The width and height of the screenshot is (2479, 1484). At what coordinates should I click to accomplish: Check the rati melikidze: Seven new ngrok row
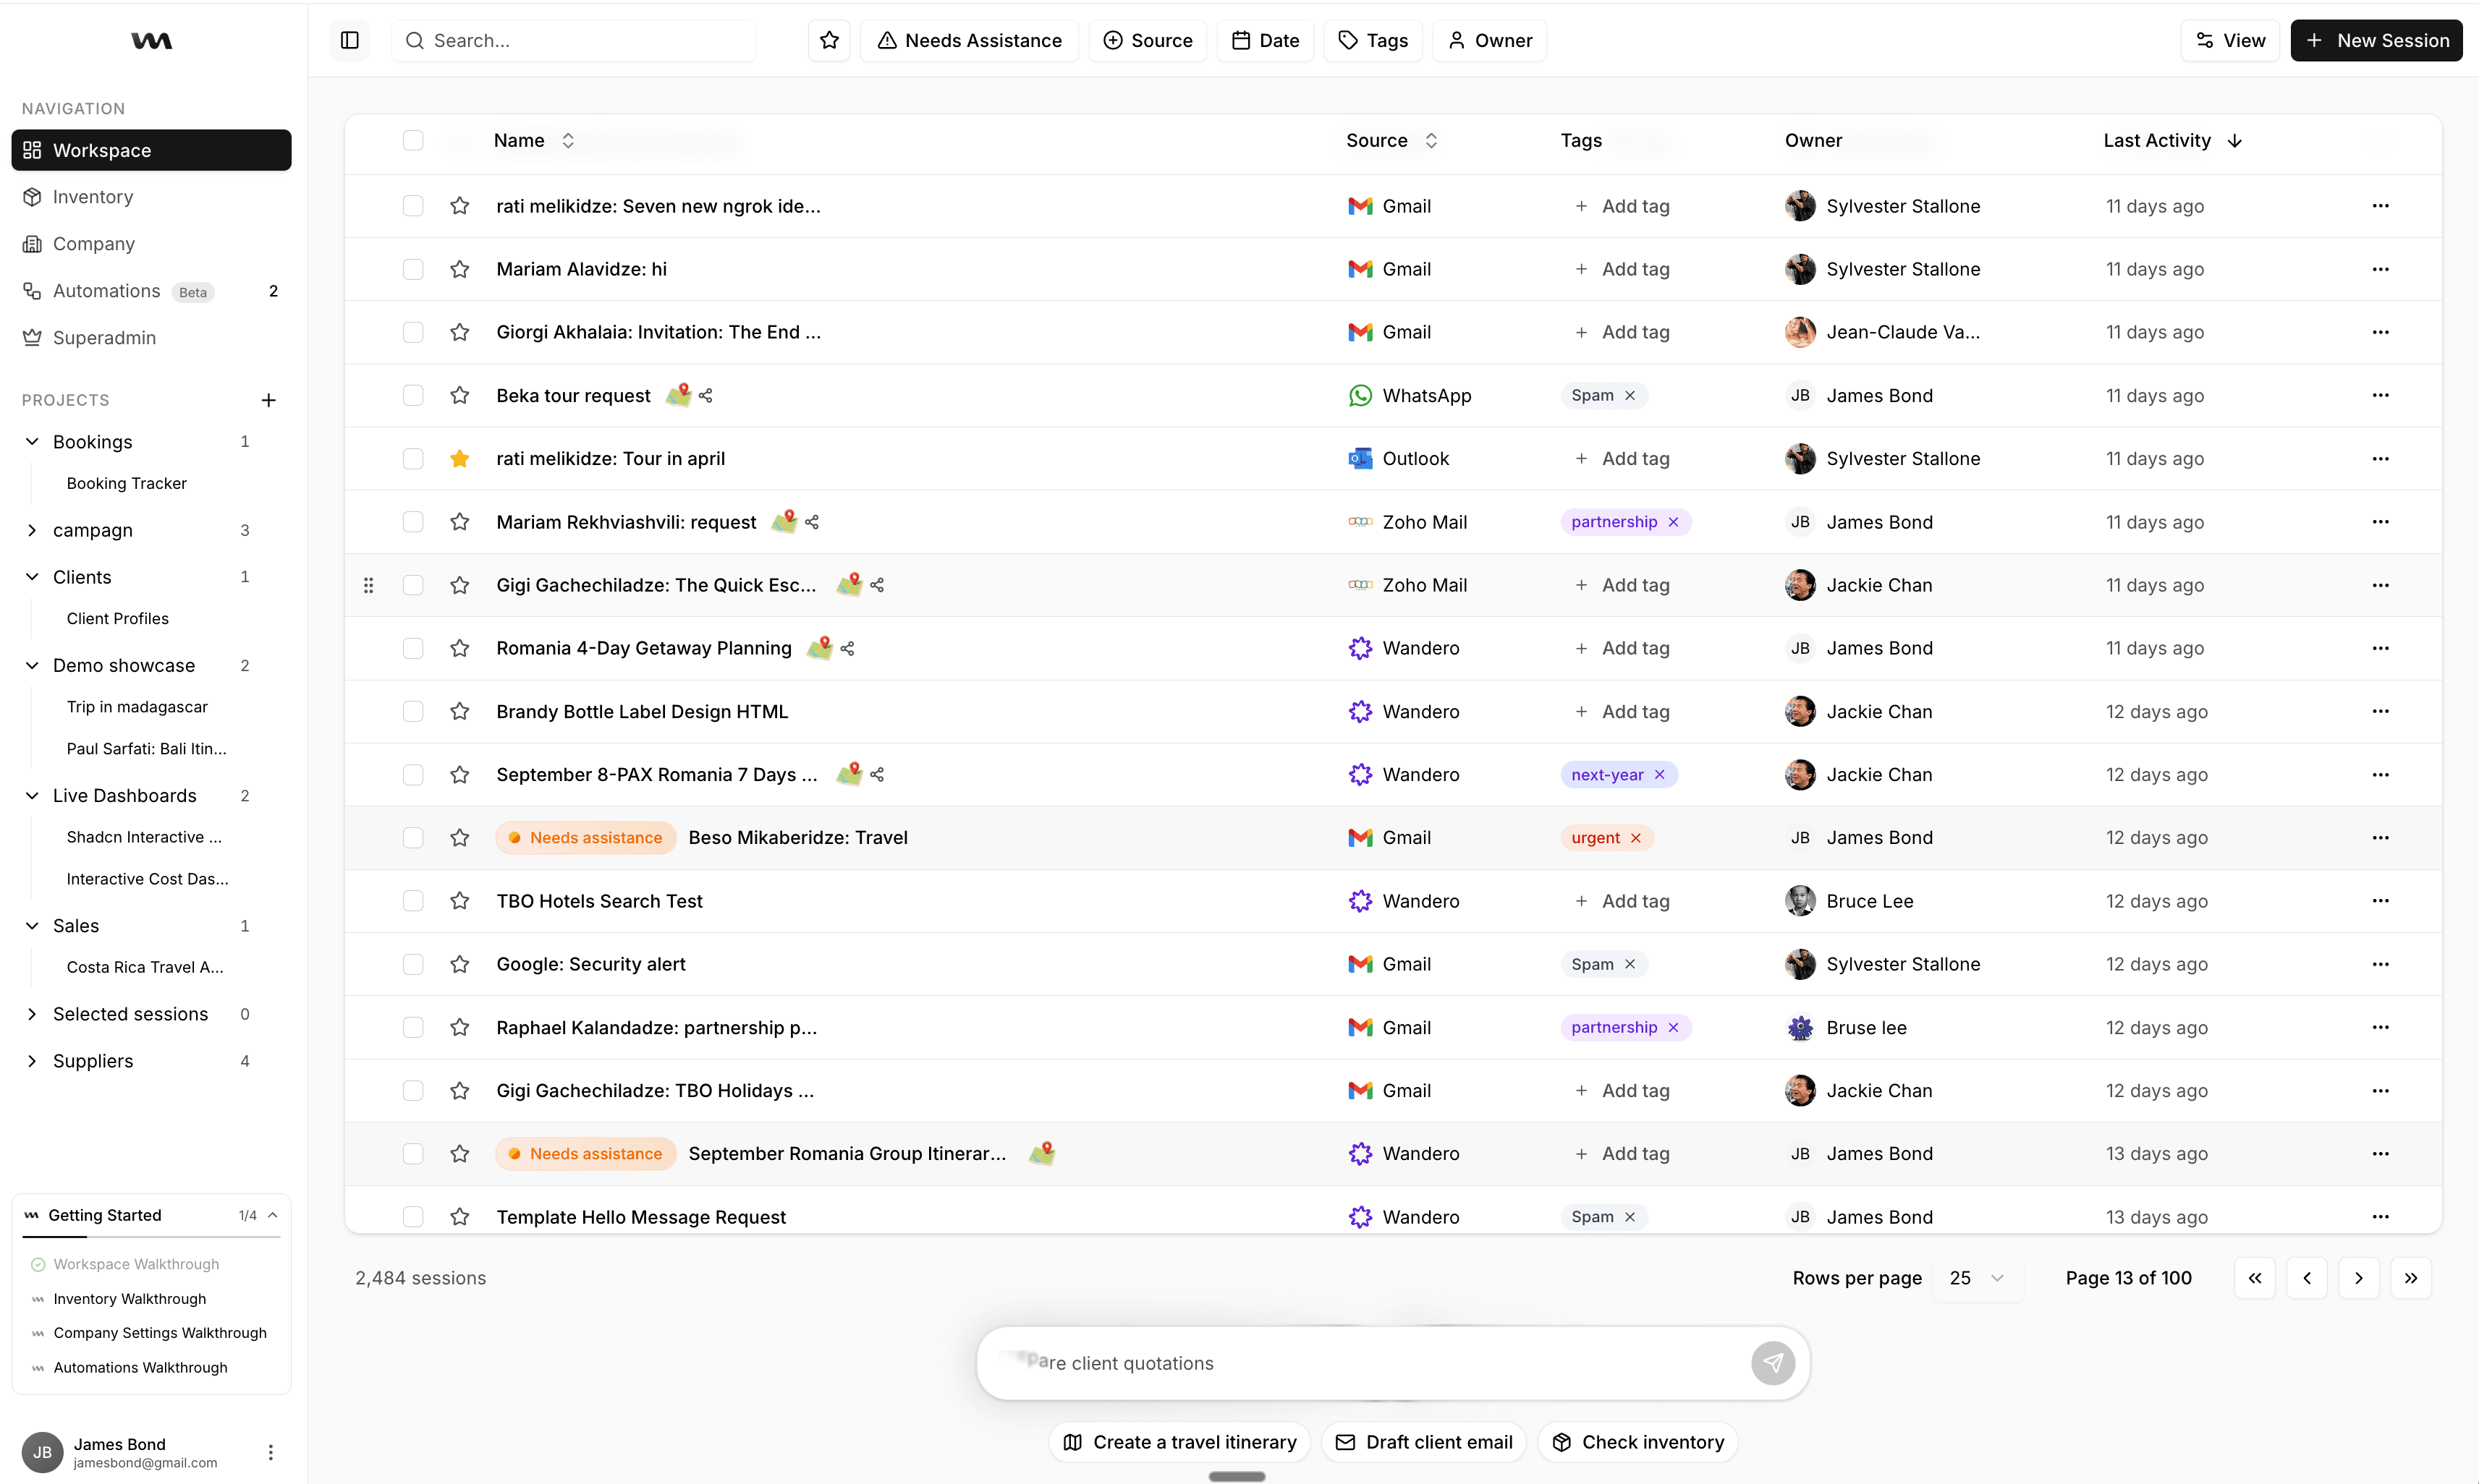pyautogui.click(x=412, y=206)
